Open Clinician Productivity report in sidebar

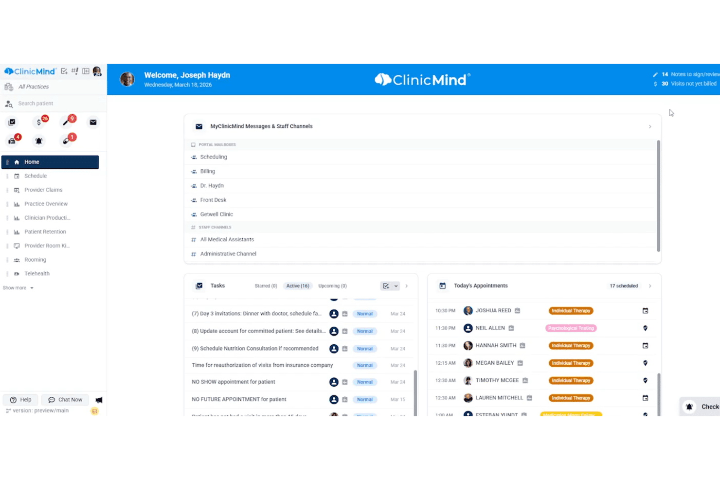click(x=51, y=218)
